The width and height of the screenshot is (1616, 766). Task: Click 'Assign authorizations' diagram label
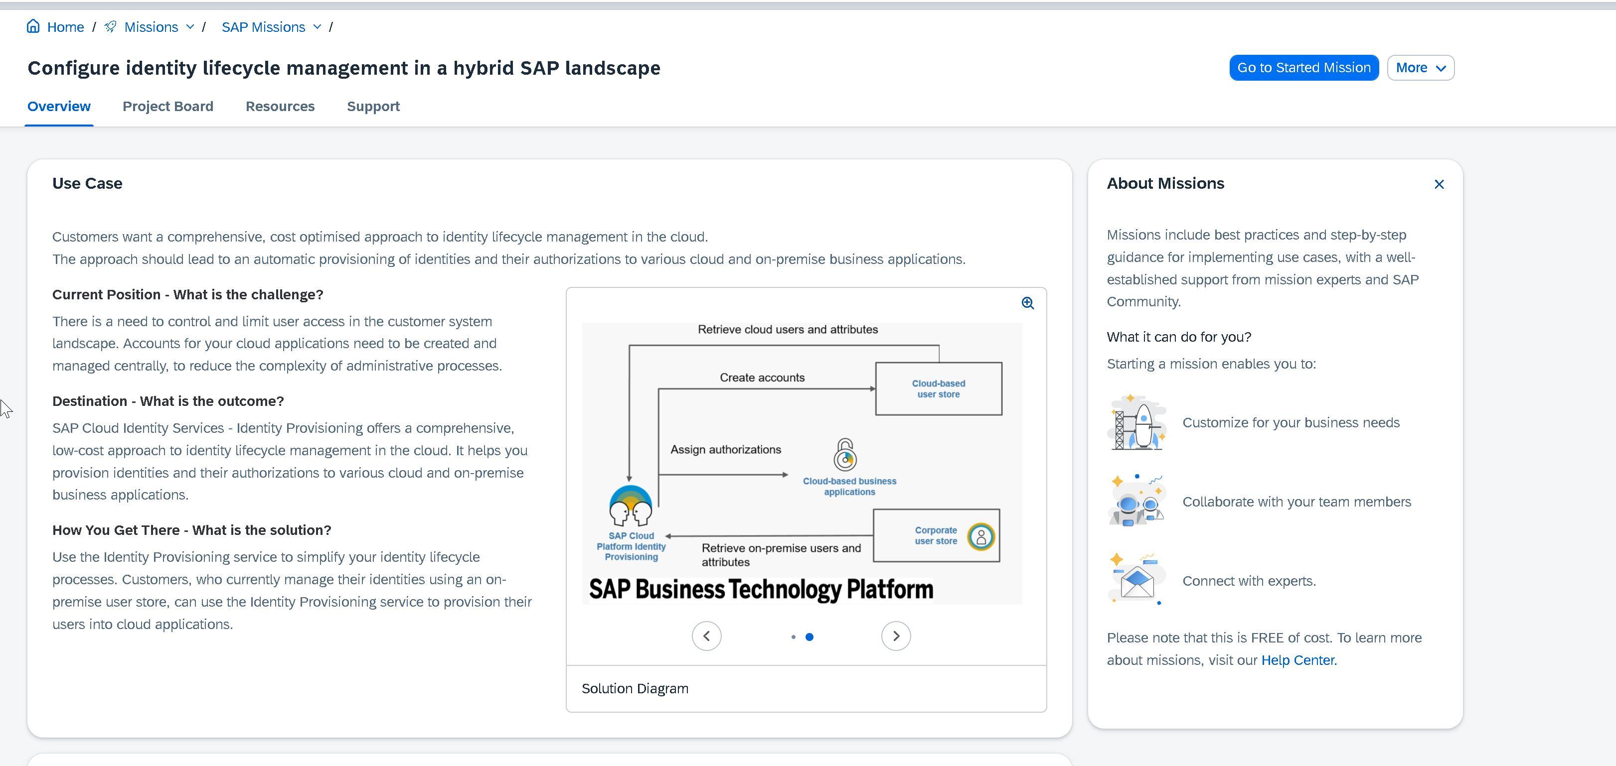point(726,449)
